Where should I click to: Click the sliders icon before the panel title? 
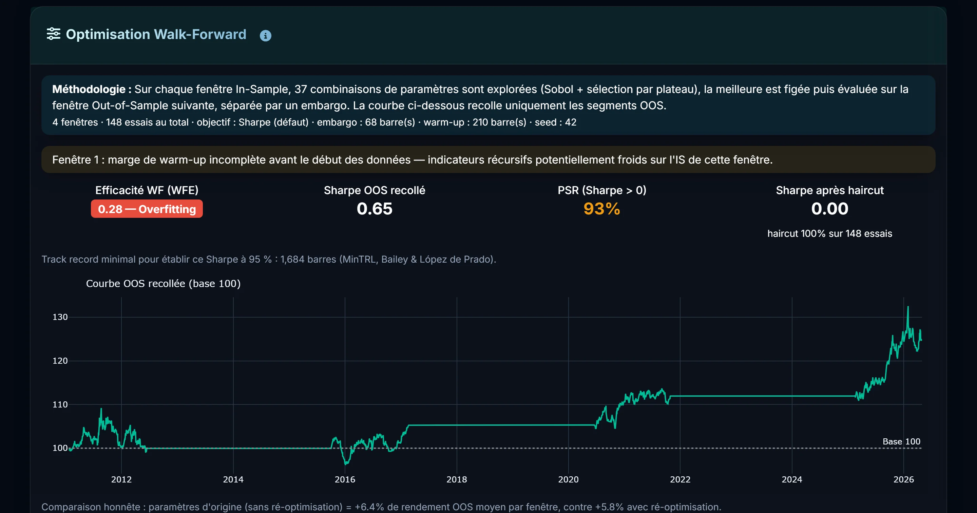tap(54, 34)
